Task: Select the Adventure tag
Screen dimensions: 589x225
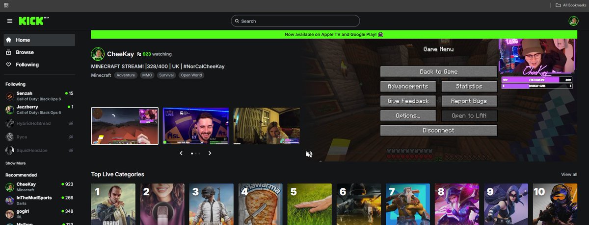Action: (x=126, y=75)
